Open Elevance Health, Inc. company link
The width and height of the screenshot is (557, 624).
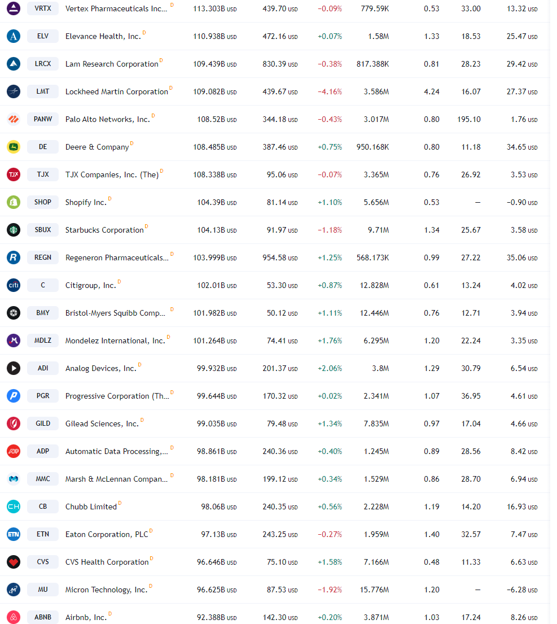(103, 36)
